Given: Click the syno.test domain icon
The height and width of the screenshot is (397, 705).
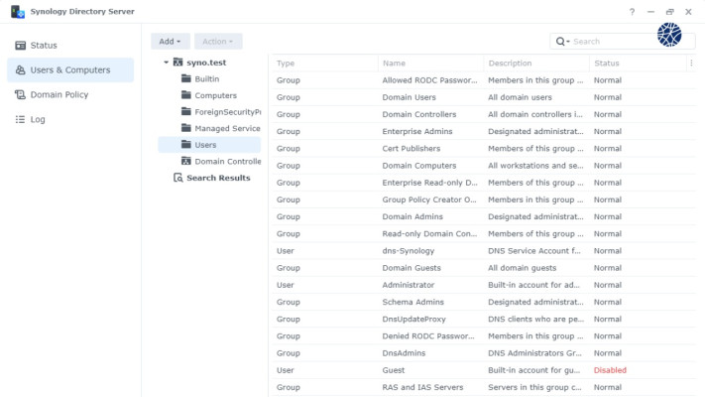Looking at the screenshot, I should click(x=178, y=63).
